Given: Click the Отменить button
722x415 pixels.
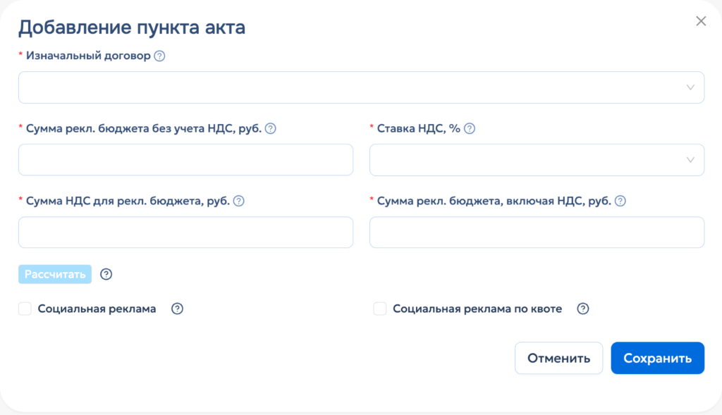Looking at the screenshot, I should point(558,358).
